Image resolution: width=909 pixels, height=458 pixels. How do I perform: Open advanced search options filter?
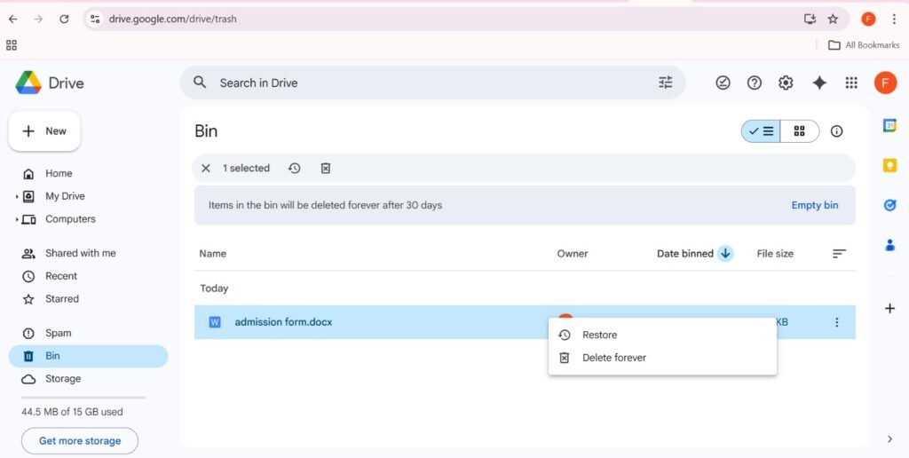(666, 83)
